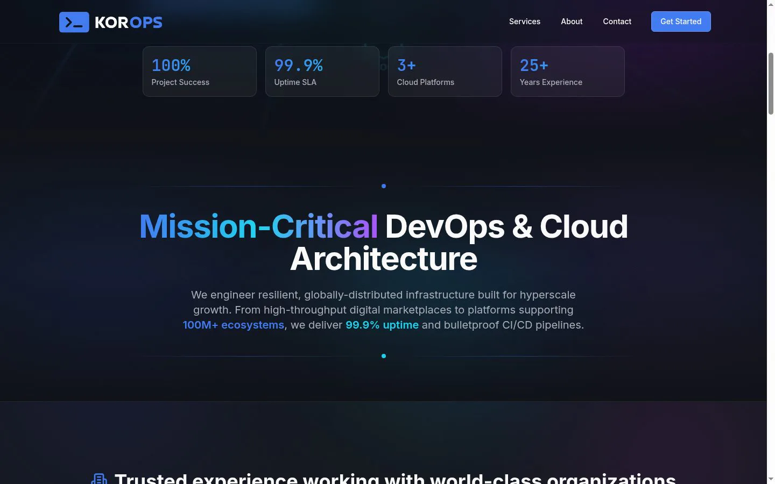Click the Get Started button

click(x=681, y=22)
